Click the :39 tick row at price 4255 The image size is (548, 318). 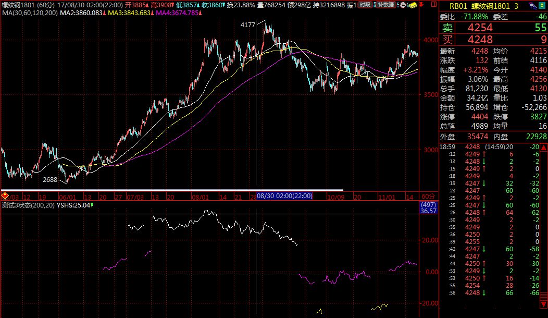[x=490, y=242]
